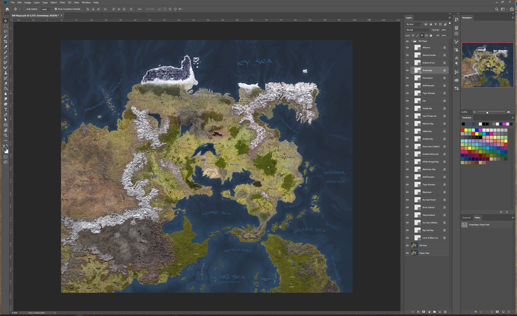517x316 pixels.
Task: Click the Navigator zoom slider
Action: [487, 111]
